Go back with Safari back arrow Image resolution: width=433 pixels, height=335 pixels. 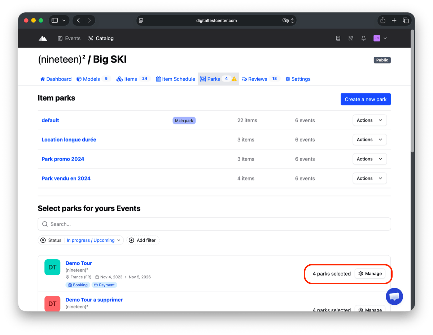(x=78, y=21)
